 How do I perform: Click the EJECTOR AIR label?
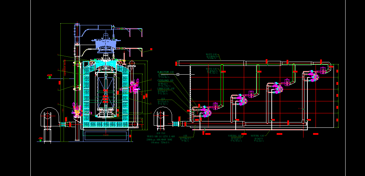click(165, 72)
